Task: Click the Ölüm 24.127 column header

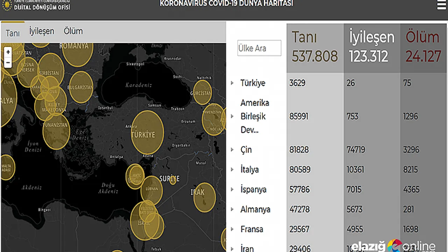Action: (422, 47)
